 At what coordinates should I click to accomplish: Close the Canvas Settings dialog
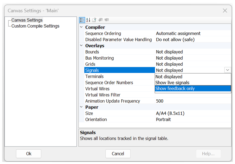pos(225,11)
